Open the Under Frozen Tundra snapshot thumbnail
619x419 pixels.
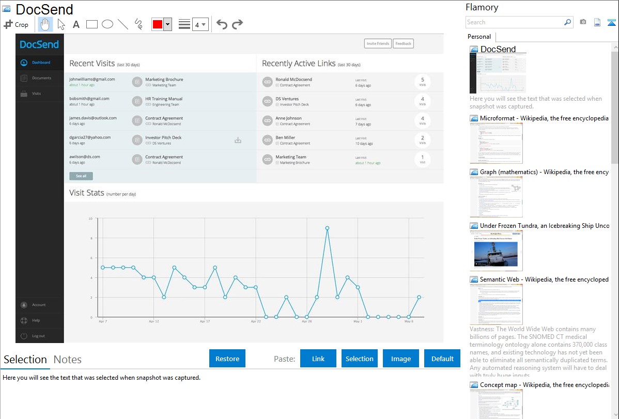pyautogui.click(x=496, y=251)
